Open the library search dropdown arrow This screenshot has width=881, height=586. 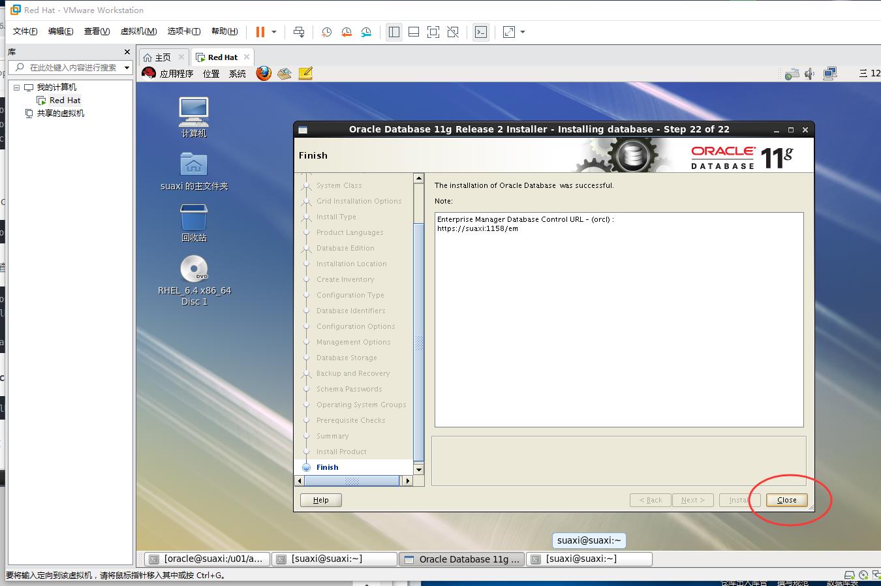pos(127,67)
